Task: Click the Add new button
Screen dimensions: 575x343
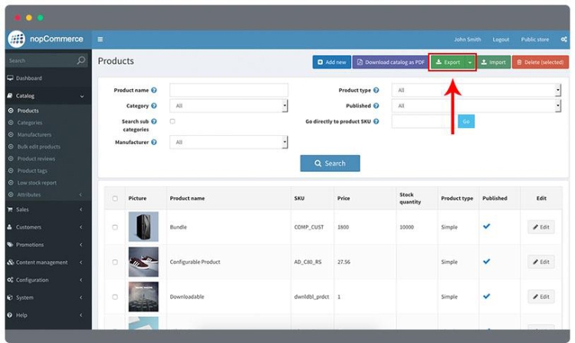Action: coord(332,62)
